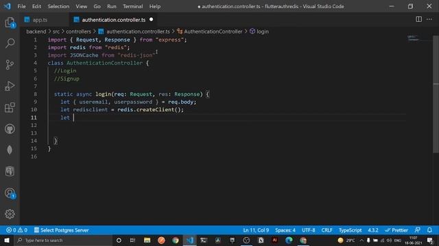The height and width of the screenshot is (246, 439).
Task: Open File Explorer from the taskbar
Action: (x=147, y=240)
